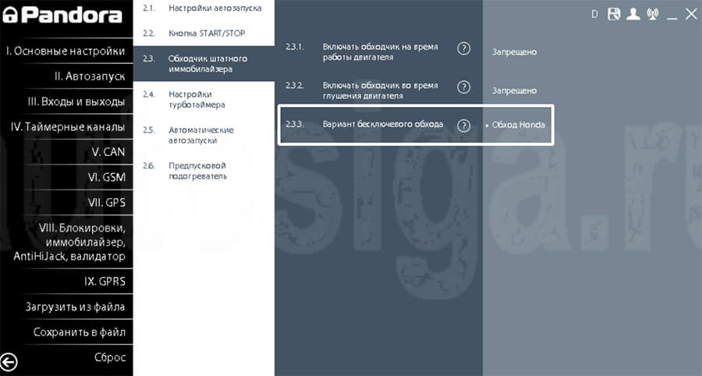702x376 pixels.
Task: Click the radio antenna signal icon
Action: 653,14
